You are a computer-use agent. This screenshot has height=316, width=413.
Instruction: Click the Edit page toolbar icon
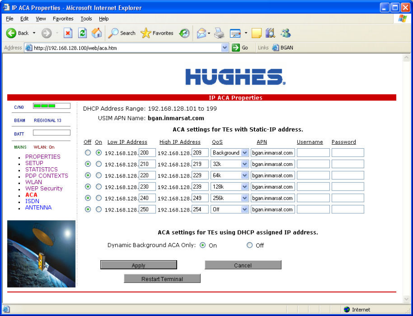pyautogui.click(x=235, y=33)
